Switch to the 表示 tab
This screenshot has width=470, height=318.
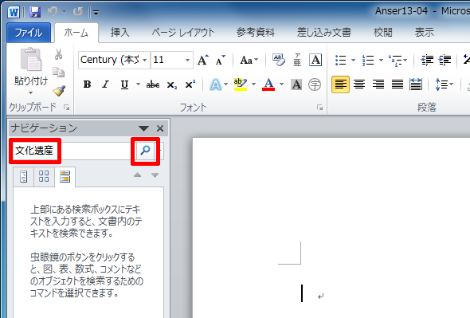click(424, 33)
